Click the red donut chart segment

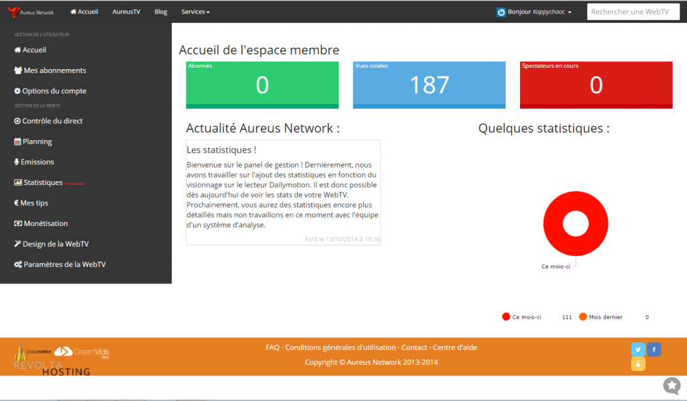(553, 223)
